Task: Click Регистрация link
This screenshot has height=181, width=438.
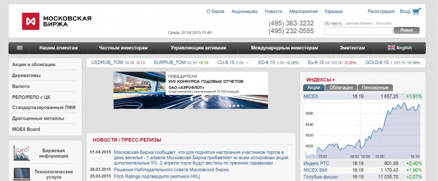Action: 381,12
